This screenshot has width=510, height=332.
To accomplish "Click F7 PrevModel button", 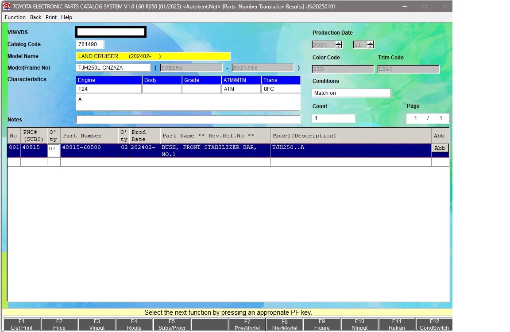I will (247, 324).
